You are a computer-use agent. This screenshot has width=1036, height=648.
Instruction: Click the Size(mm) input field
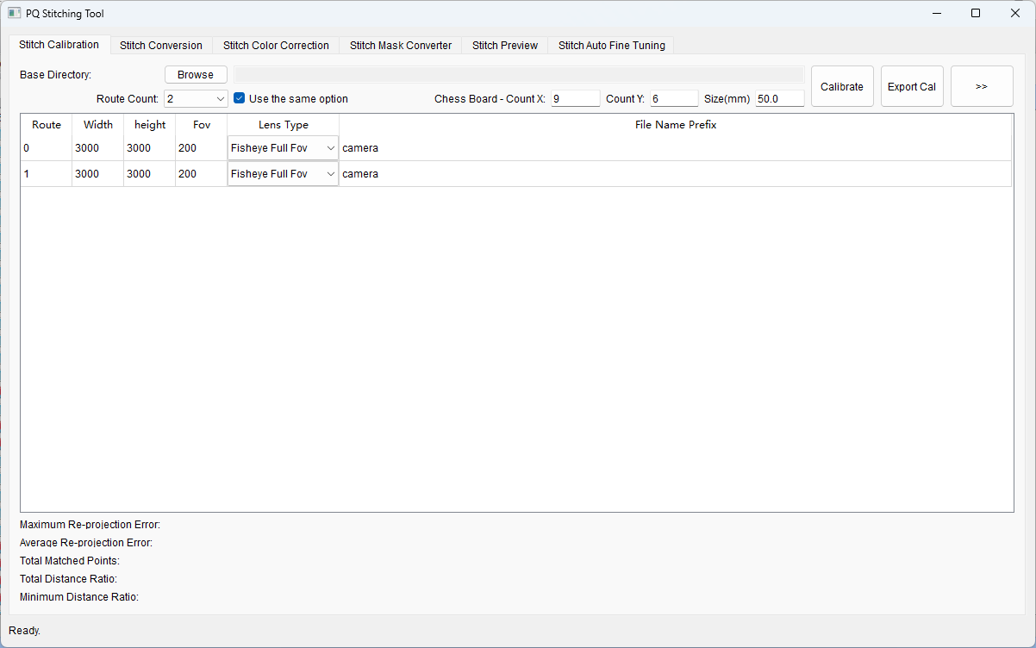pyautogui.click(x=779, y=99)
